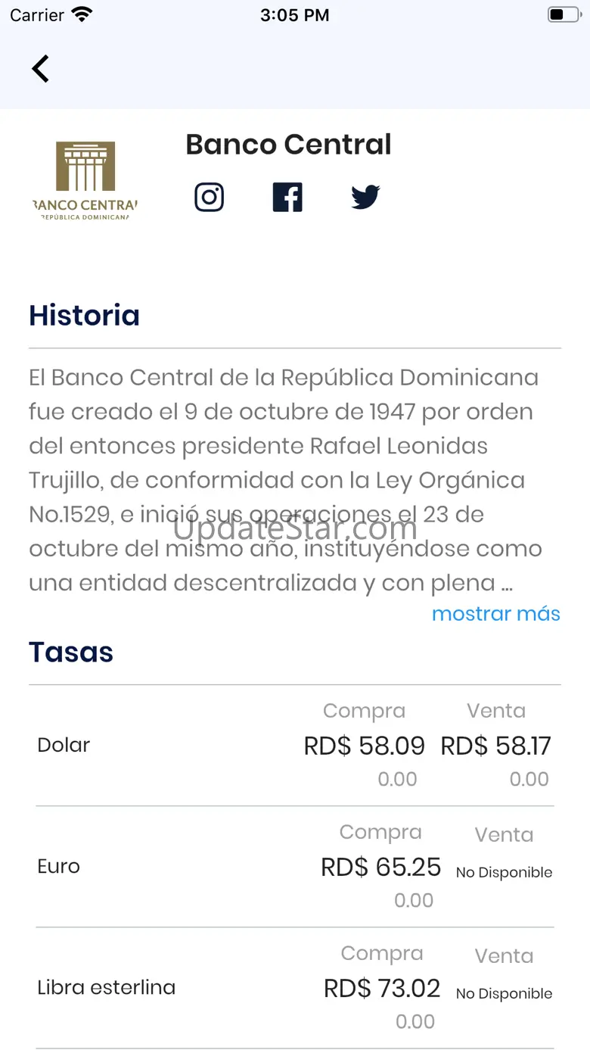Tap the Historia section heading
590x1050 pixels.
84,315
